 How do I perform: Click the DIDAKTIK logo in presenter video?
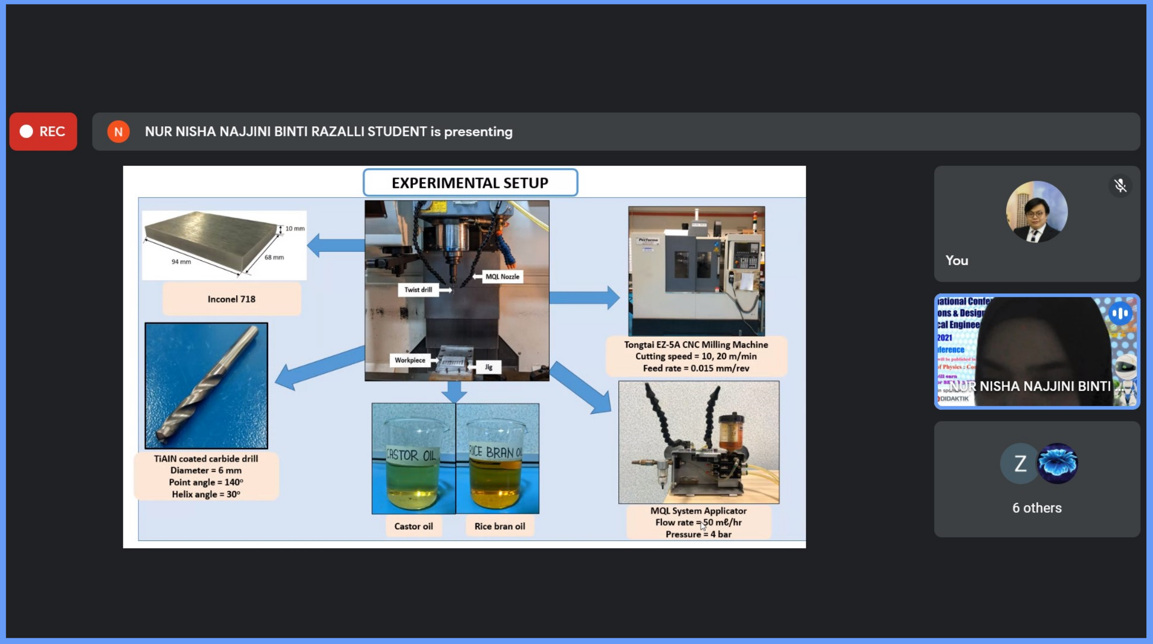(953, 398)
